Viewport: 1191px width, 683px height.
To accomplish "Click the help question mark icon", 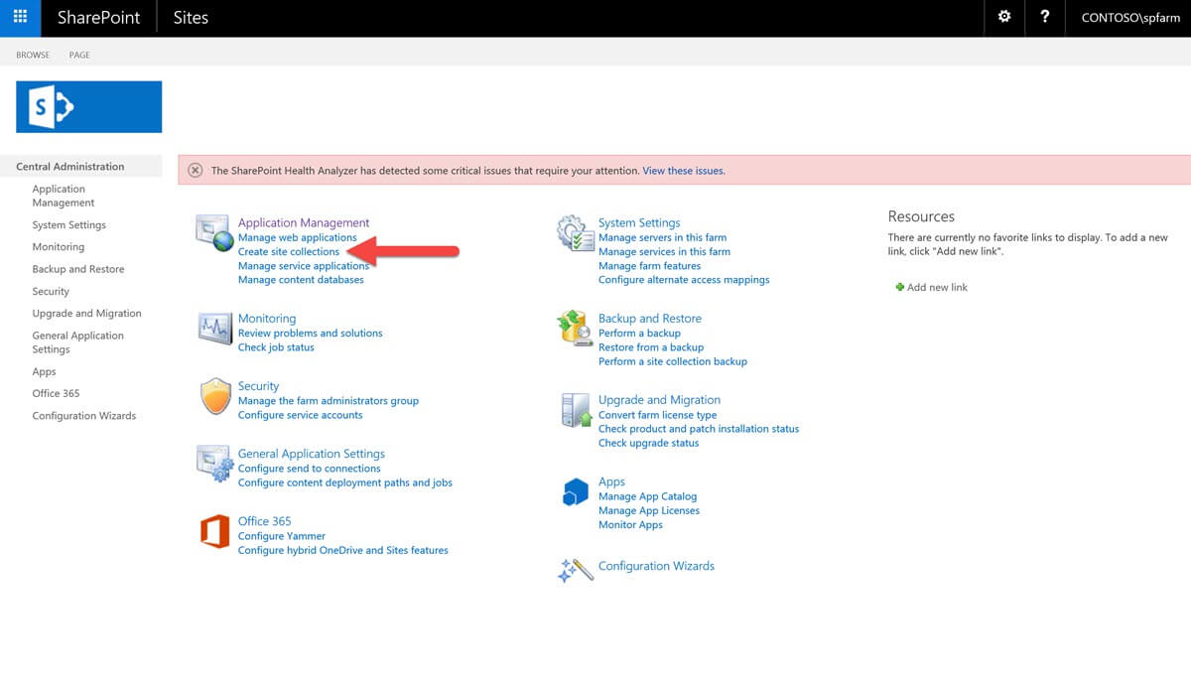I will (x=1044, y=17).
